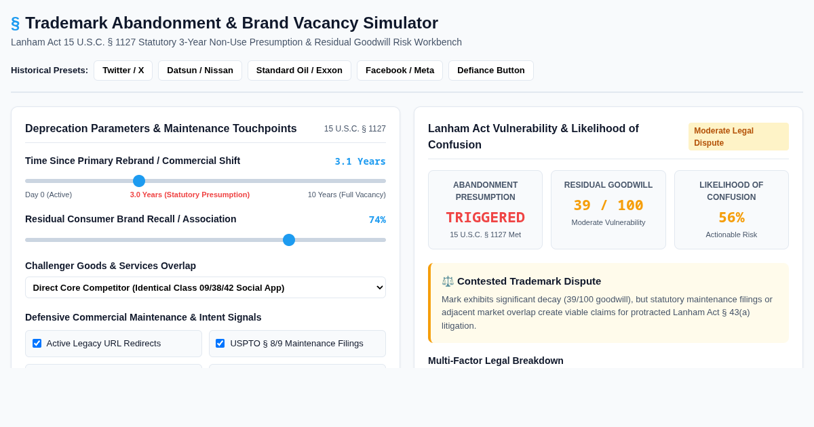Click the 15 U.S.C. § 1127 panel tag
Viewport: 814px width, 427px height.
click(x=355, y=129)
